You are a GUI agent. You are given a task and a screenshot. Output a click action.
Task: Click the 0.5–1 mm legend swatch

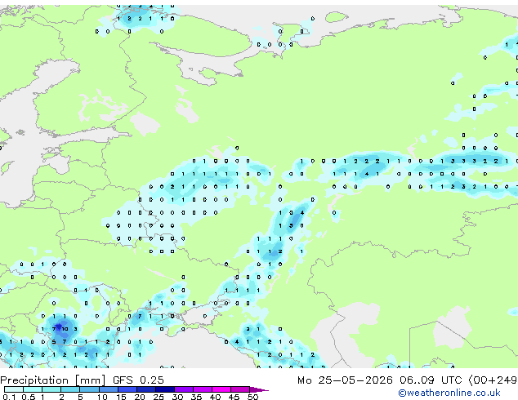point(33,389)
